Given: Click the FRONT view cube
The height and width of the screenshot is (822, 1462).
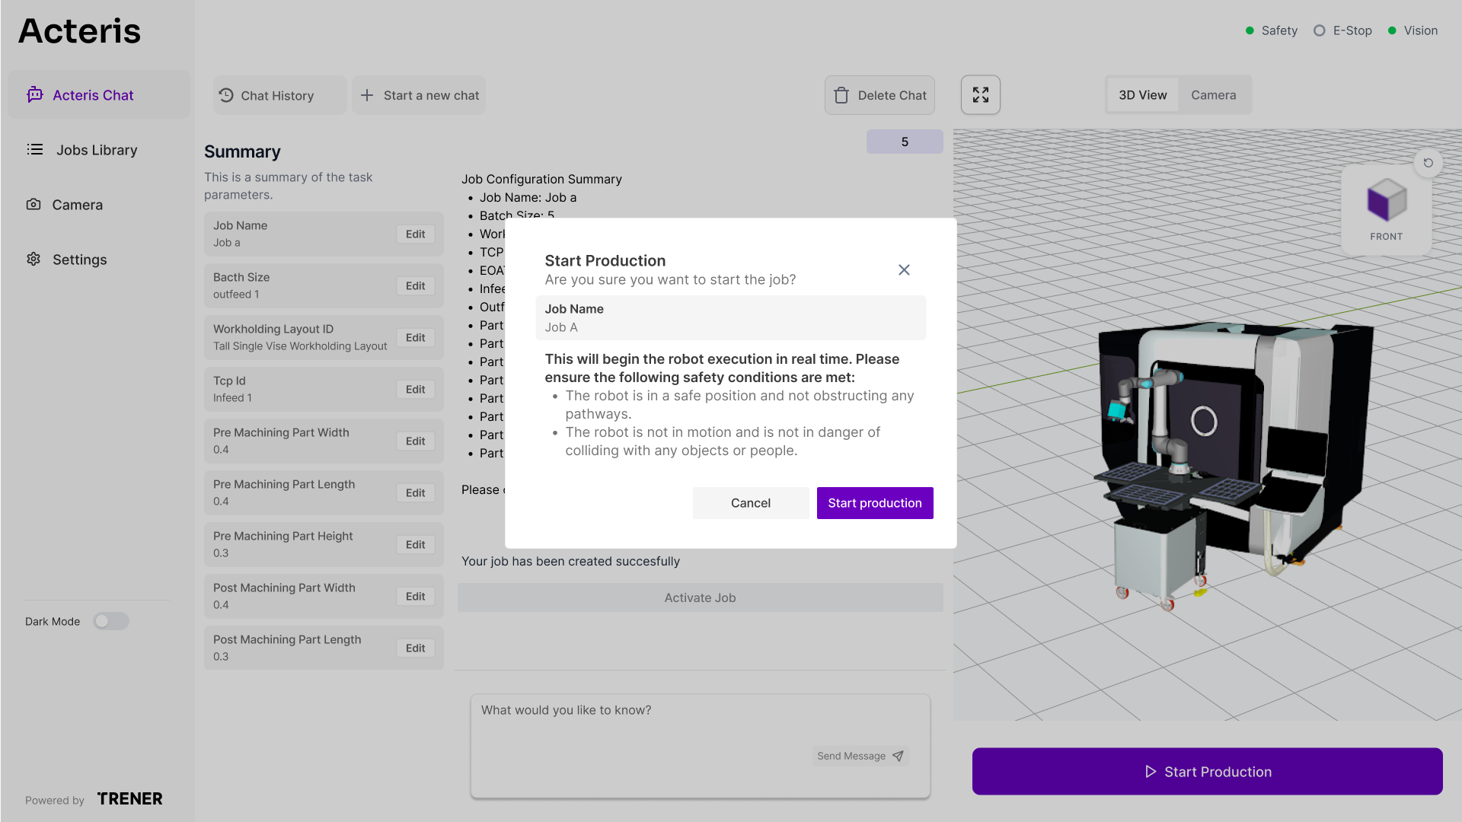Looking at the screenshot, I should [x=1385, y=202].
